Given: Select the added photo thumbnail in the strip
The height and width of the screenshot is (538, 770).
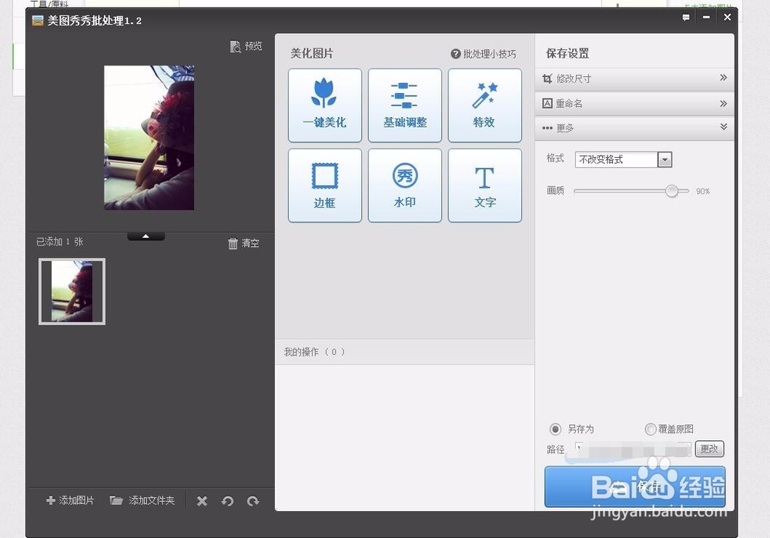Looking at the screenshot, I should tap(72, 291).
